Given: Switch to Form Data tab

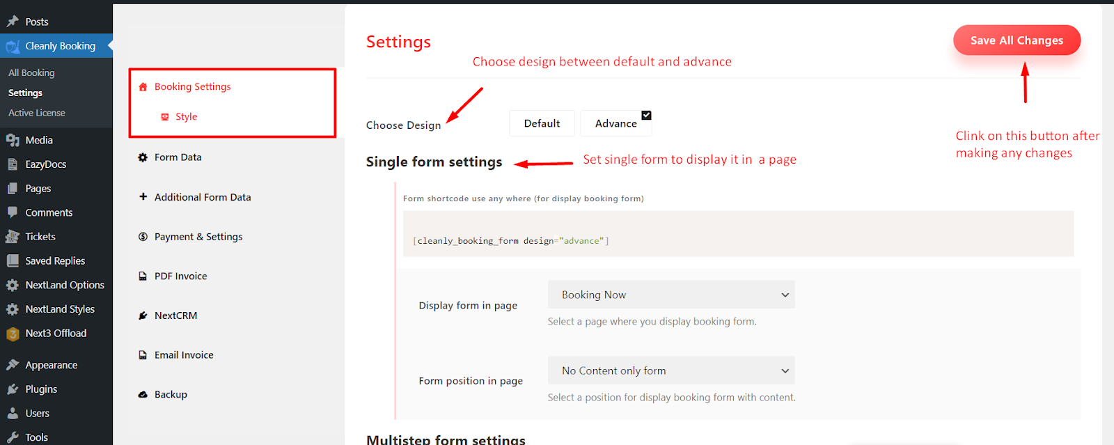Looking at the screenshot, I should click(x=178, y=157).
